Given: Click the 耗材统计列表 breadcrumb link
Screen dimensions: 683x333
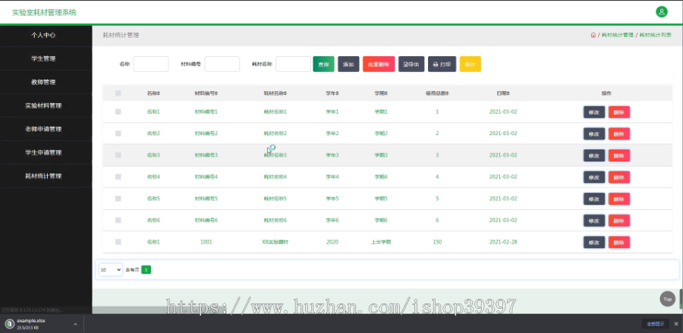Looking at the screenshot, I should point(655,35).
